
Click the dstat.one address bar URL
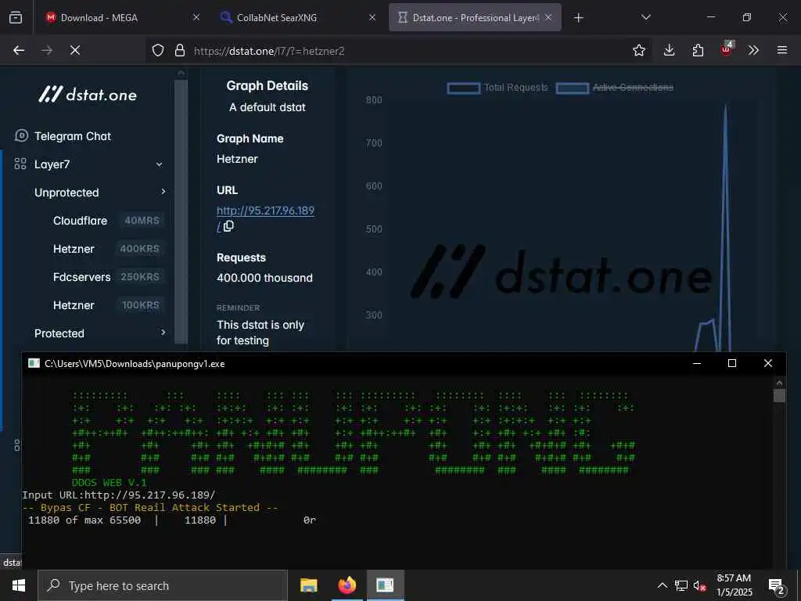pyautogui.click(x=269, y=51)
